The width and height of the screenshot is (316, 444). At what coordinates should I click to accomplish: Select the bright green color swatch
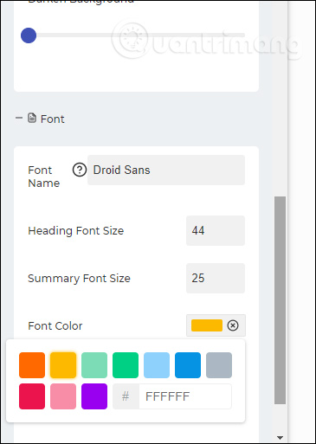(126, 365)
